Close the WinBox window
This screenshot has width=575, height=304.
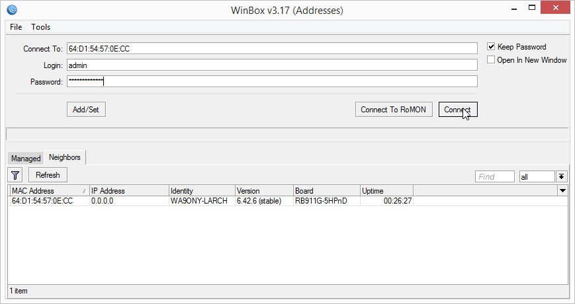coord(555,8)
